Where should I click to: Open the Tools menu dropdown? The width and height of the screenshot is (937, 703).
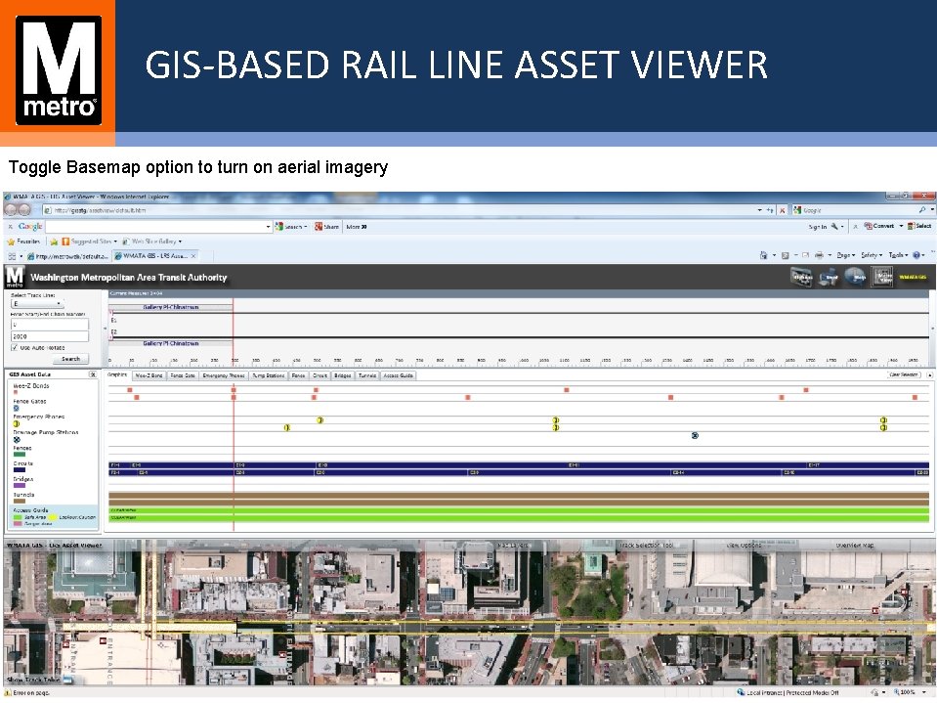coord(898,255)
